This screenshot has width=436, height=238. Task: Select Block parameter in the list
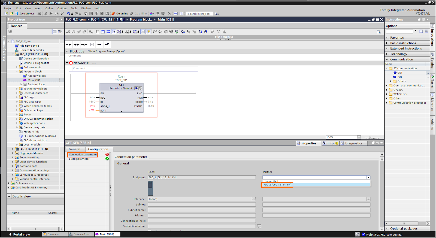(79, 159)
